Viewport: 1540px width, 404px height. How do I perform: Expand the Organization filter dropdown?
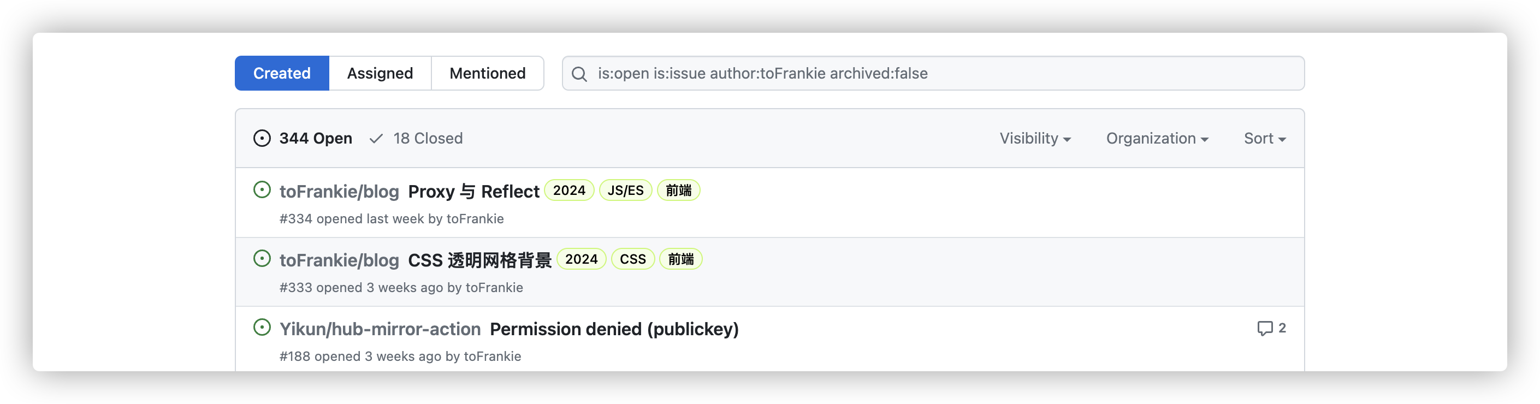pos(1157,139)
